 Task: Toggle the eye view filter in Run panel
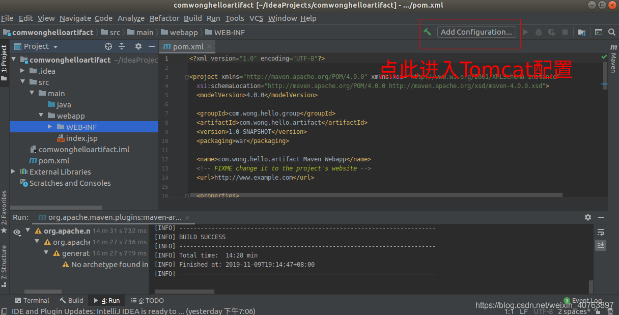pos(17,232)
